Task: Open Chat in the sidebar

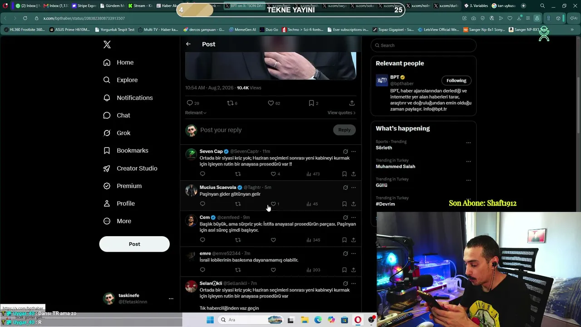Action: pos(117,115)
